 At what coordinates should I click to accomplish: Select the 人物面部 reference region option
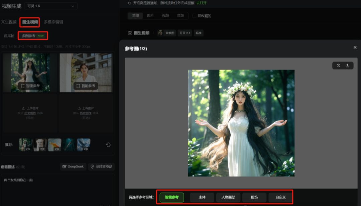tap(228, 197)
